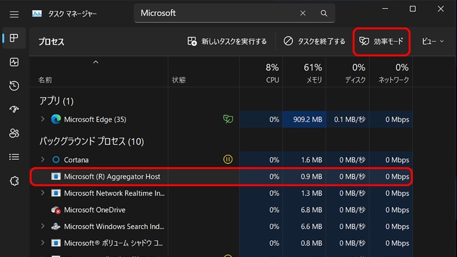Expand the Cortana process row

[43, 160]
